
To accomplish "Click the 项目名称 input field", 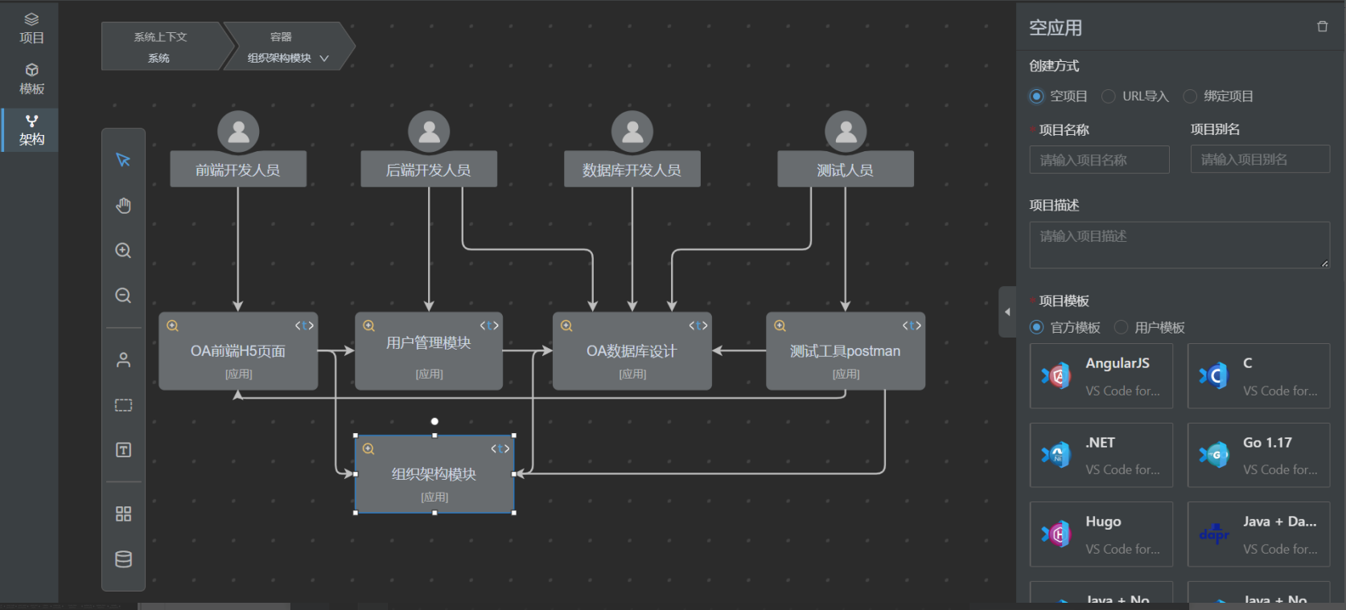I will point(1099,160).
